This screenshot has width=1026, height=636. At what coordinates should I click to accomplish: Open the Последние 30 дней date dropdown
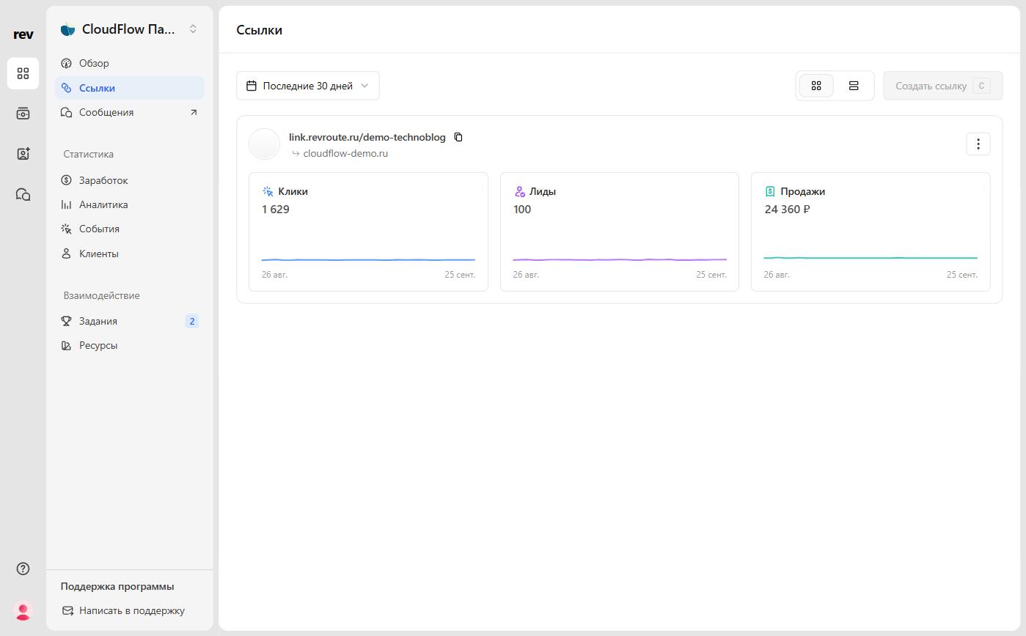click(x=308, y=86)
